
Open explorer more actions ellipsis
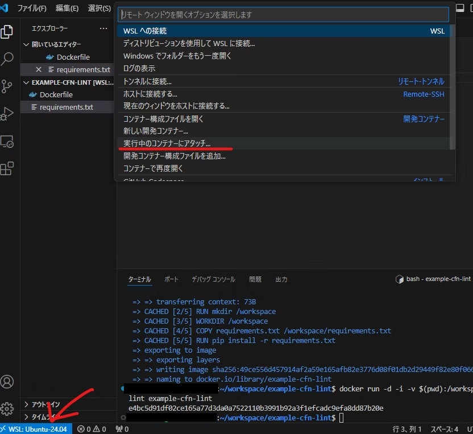(103, 28)
